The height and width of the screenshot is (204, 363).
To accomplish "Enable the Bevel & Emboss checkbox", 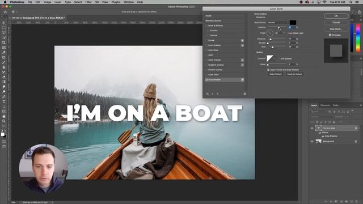I will (x=206, y=25).
